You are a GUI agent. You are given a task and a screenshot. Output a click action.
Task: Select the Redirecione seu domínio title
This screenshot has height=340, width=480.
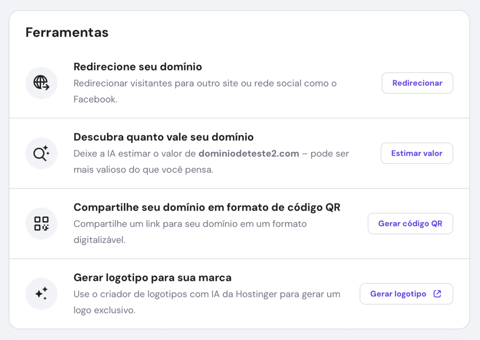click(x=137, y=67)
